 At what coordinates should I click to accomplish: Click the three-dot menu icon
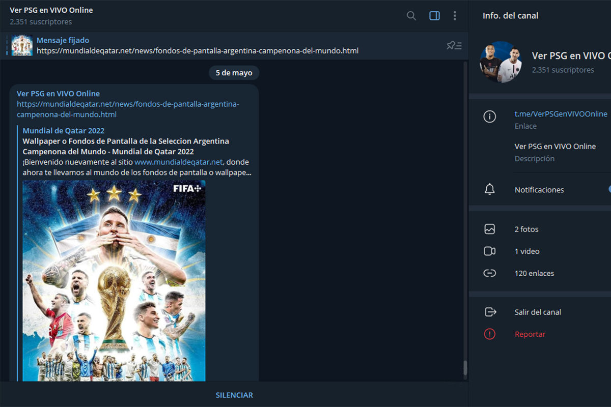point(455,15)
